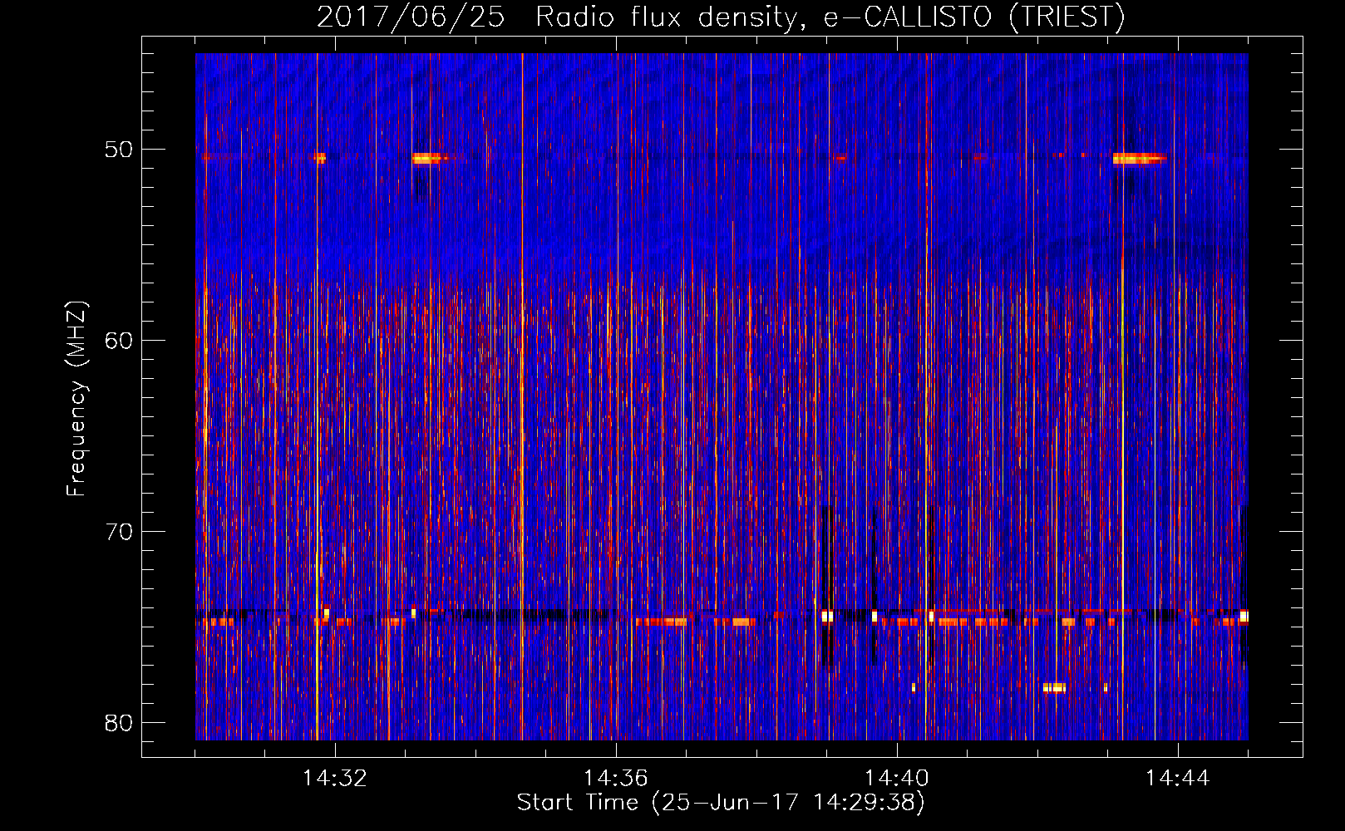Click the 14:44 time tick label
Viewport: 1345px width, 831px height.
(1178, 779)
